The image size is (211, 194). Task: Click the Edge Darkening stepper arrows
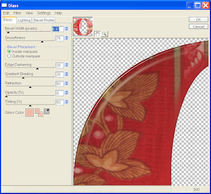(x=66, y=65)
